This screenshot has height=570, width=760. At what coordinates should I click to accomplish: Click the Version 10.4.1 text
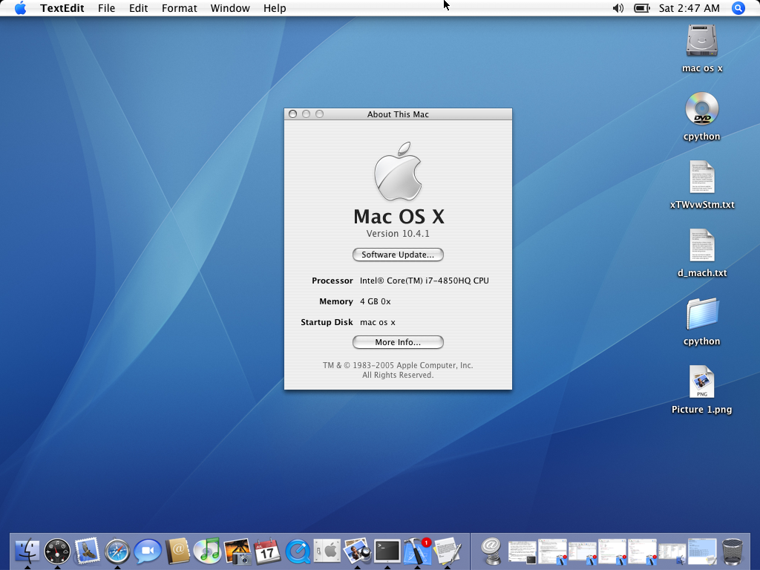click(x=398, y=234)
